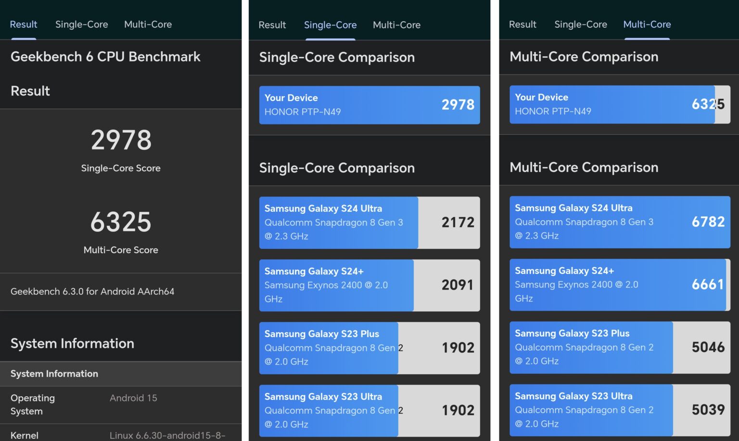Open Result tab in middle panel
Image resolution: width=739 pixels, height=441 pixels.
pyautogui.click(x=272, y=24)
